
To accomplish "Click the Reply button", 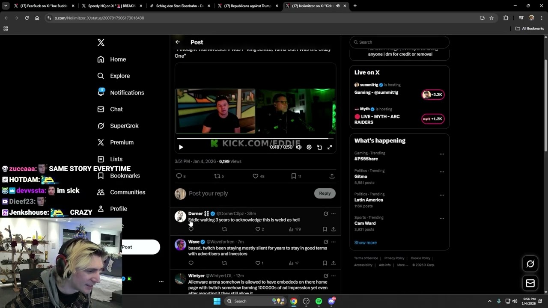I will click(x=325, y=193).
